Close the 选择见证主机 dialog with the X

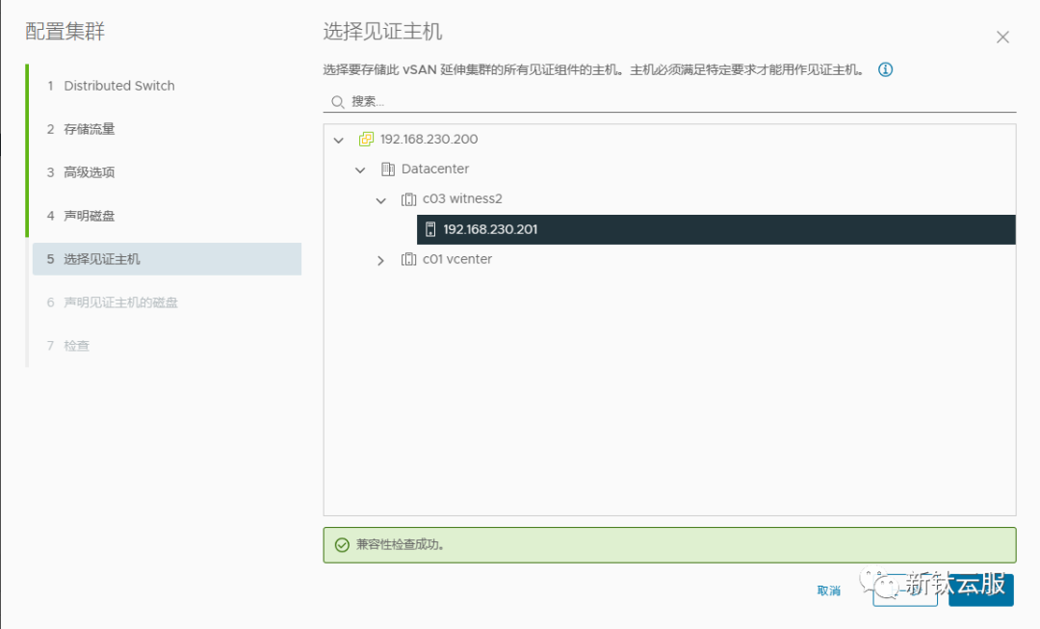click(x=1002, y=37)
